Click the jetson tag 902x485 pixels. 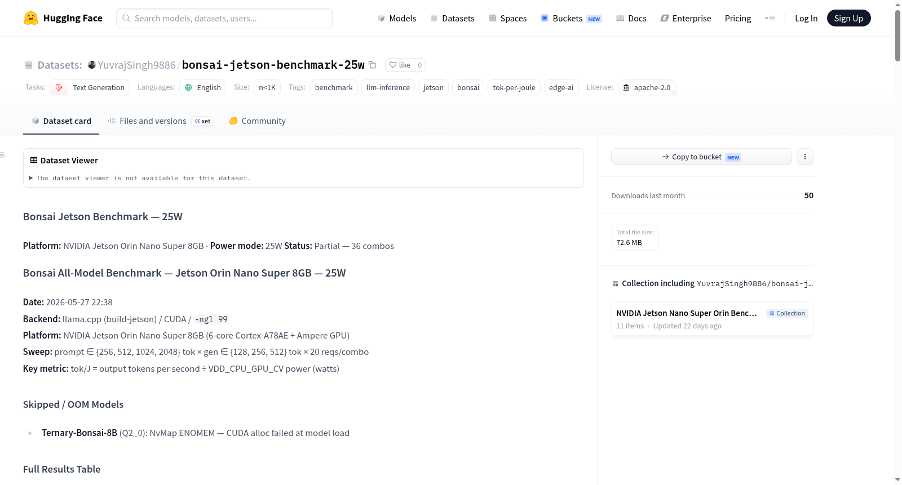(x=434, y=87)
